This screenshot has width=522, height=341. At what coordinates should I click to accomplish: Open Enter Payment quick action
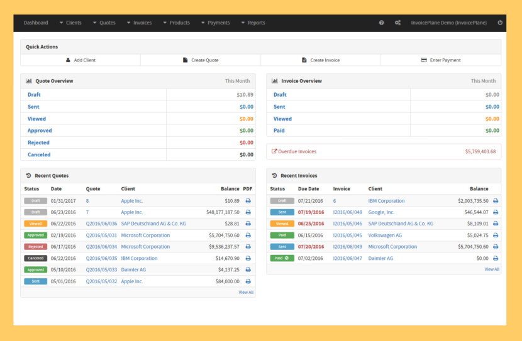click(x=441, y=60)
